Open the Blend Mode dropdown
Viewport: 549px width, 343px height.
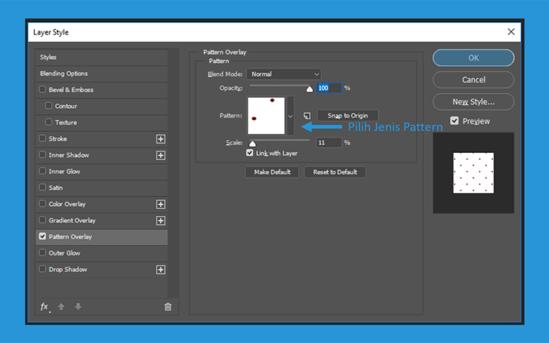pyautogui.click(x=283, y=74)
